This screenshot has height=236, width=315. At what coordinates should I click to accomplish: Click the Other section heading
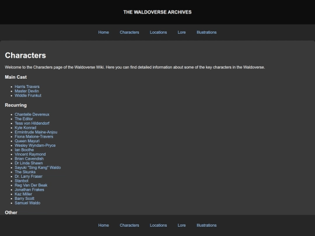coord(11,212)
